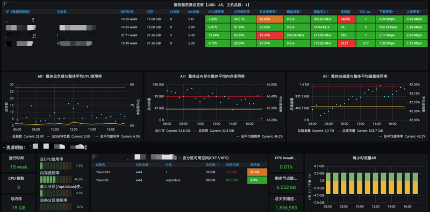Click the orange 80.6% usage cell in partition table

(257, 172)
